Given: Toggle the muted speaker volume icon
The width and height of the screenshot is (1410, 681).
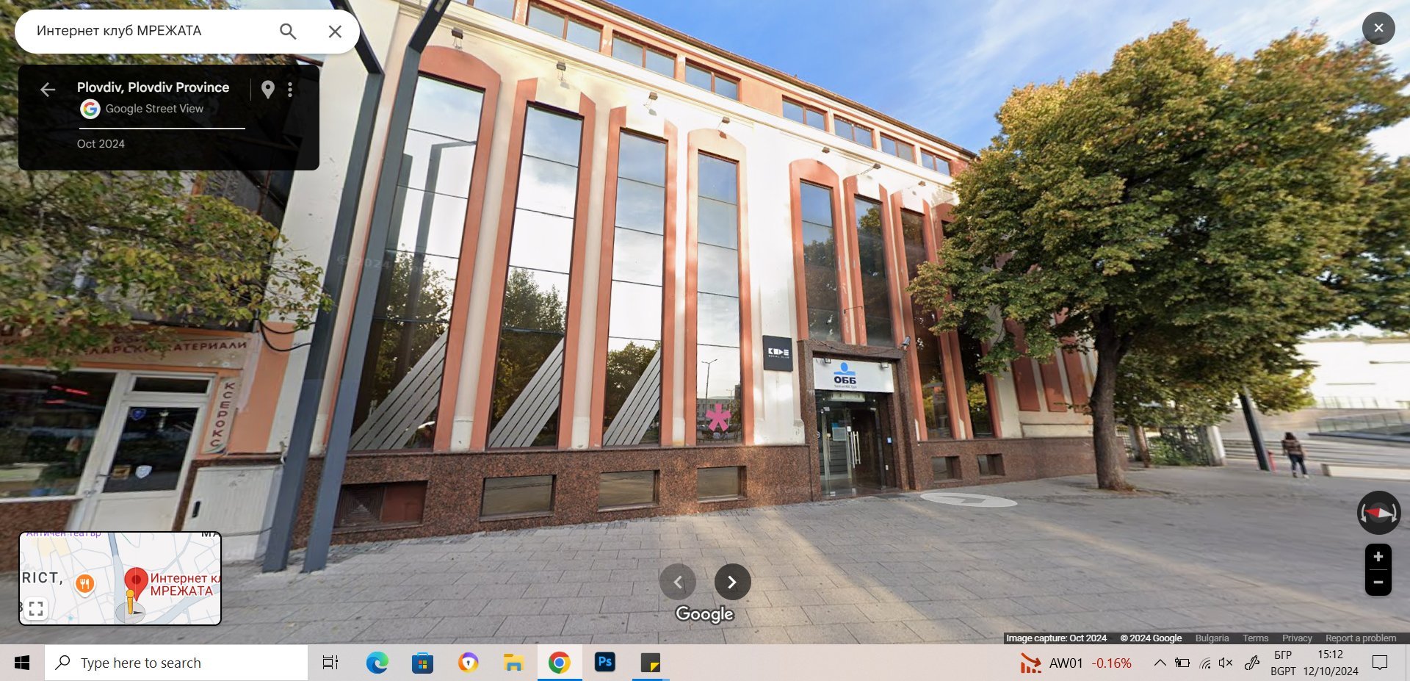Looking at the screenshot, I should coord(1226,663).
